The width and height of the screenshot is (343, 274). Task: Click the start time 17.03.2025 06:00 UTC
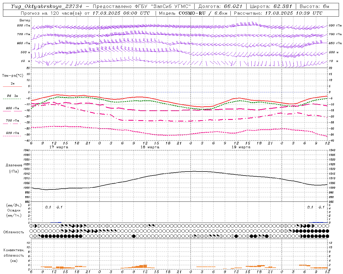coord(121,13)
